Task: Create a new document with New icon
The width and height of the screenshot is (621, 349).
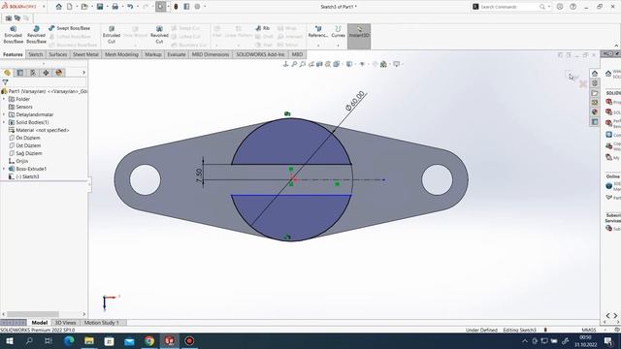Action: pos(69,7)
